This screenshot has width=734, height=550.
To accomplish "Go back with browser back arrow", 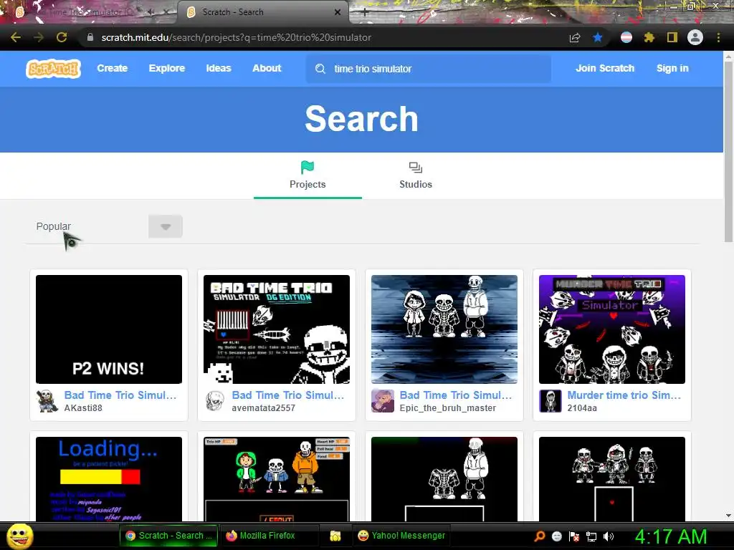I will (16, 37).
